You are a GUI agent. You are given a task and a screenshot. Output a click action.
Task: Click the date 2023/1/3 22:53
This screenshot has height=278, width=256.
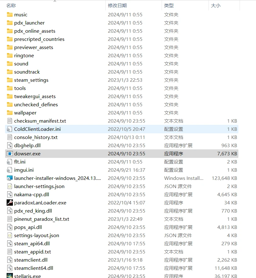tap(125, 80)
